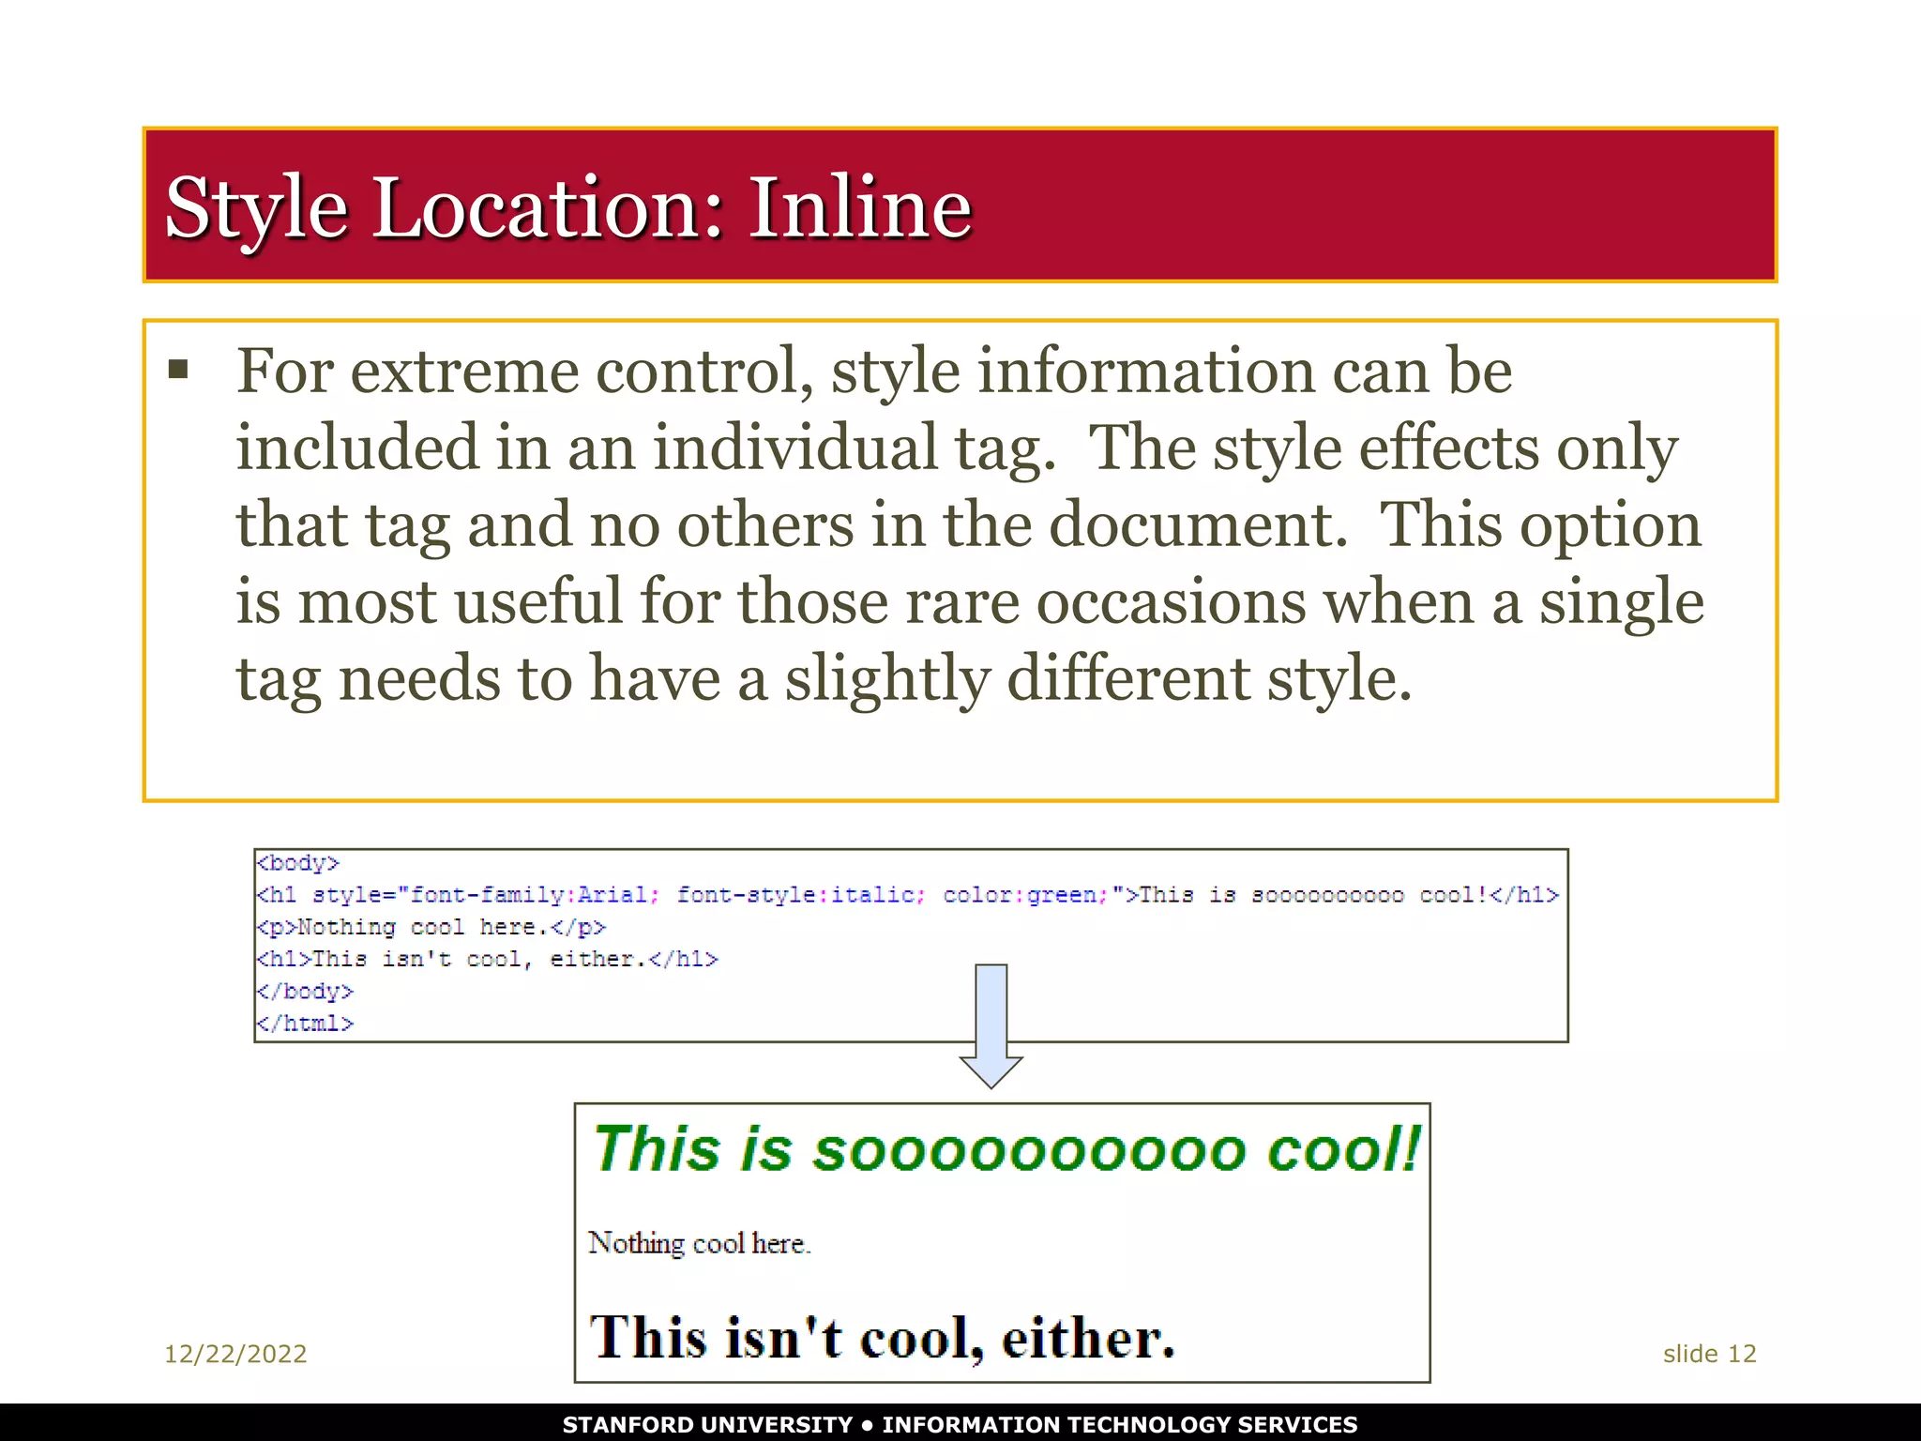The height and width of the screenshot is (1441, 1921).
Task: Click the green italic 'This is sooooooooooo cool!' heading
Action: 1007,1149
